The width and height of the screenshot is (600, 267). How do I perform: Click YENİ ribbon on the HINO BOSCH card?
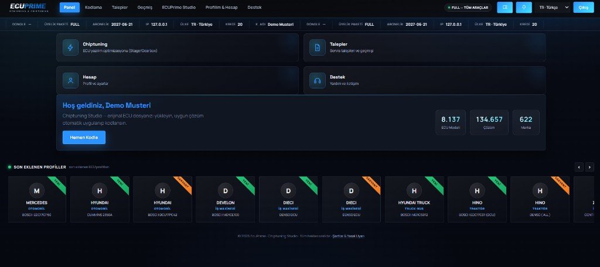498,184
